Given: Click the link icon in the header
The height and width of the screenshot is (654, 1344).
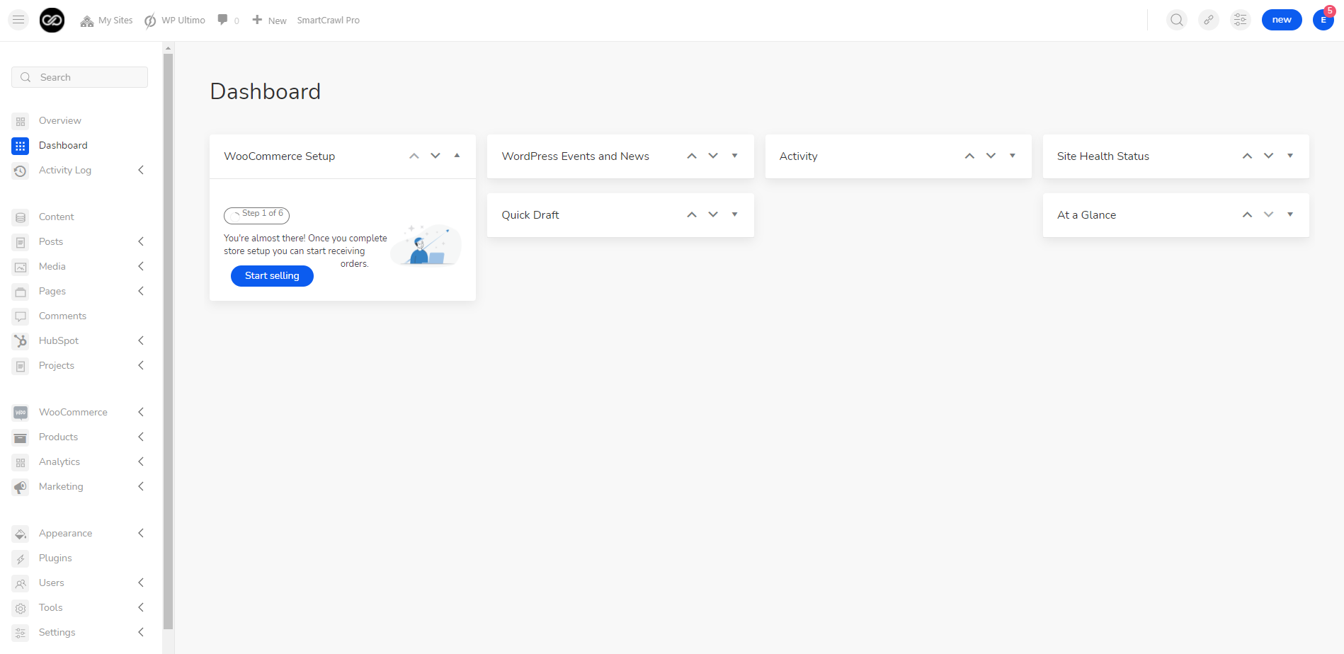Looking at the screenshot, I should tap(1208, 20).
